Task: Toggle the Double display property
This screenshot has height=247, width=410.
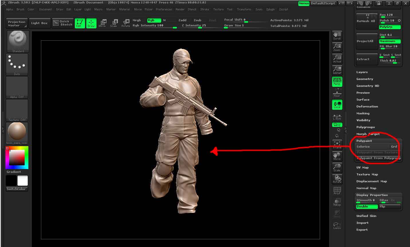Action: click(367, 207)
